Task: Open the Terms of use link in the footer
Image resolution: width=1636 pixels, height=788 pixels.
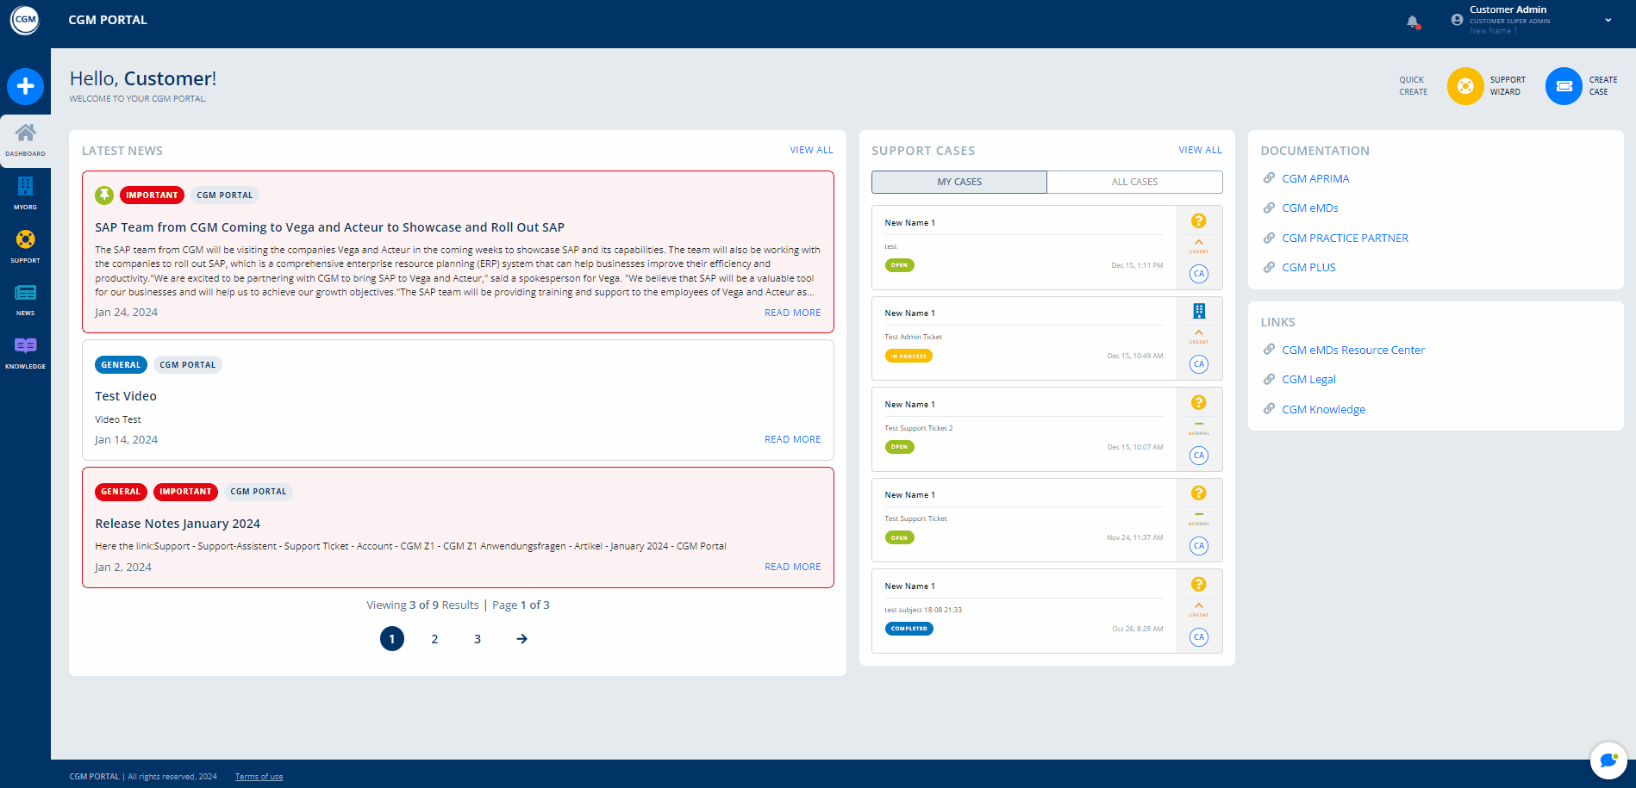Action: pos(259,776)
